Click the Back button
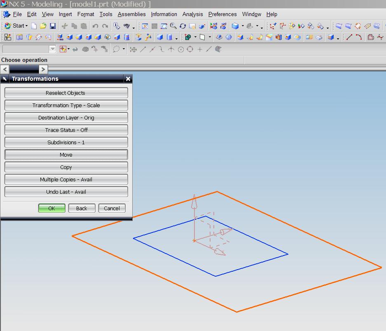386x331 pixels. 82,208
